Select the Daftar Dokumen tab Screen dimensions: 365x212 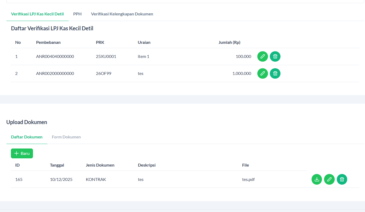pos(27,137)
